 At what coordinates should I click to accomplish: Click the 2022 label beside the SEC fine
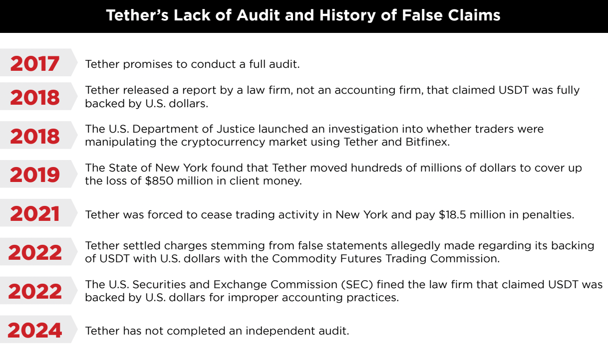coord(35,292)
